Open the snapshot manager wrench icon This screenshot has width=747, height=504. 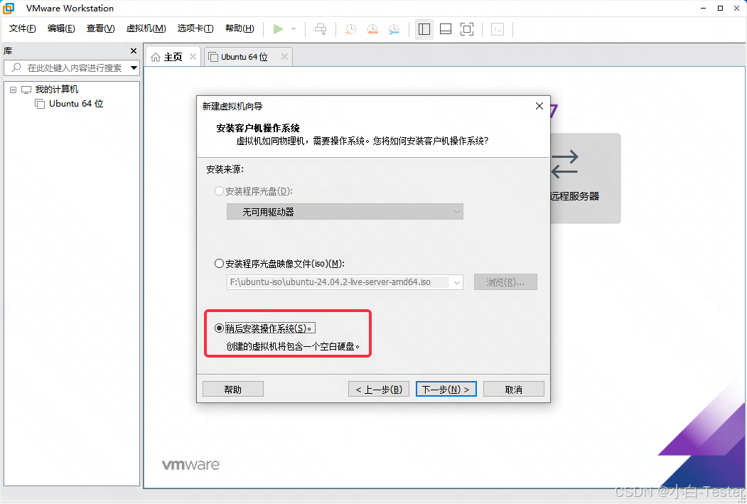394,29
